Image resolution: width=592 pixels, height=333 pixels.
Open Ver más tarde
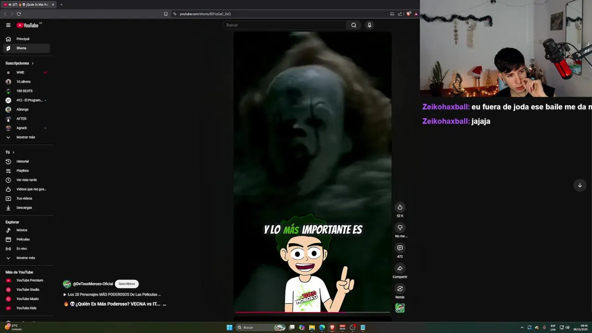pos(26,180)
